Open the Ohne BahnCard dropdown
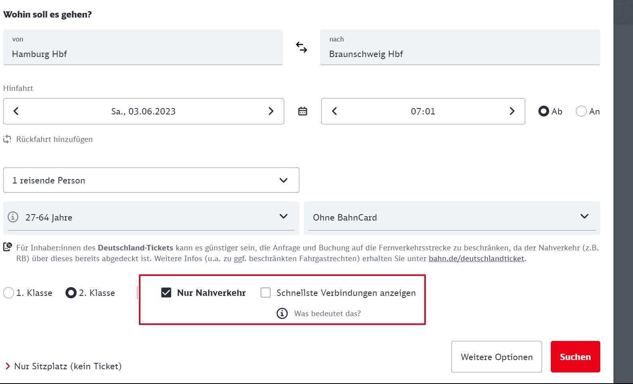This screenshot has height=384, width=633. (x=451, y=217)
